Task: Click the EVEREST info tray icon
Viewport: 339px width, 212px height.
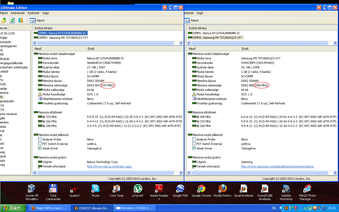Action: 286,208
